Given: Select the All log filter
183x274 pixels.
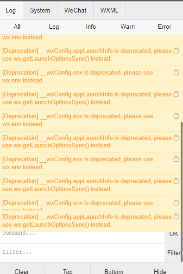Looking at the screenshot, I should [x=17, y=27].
